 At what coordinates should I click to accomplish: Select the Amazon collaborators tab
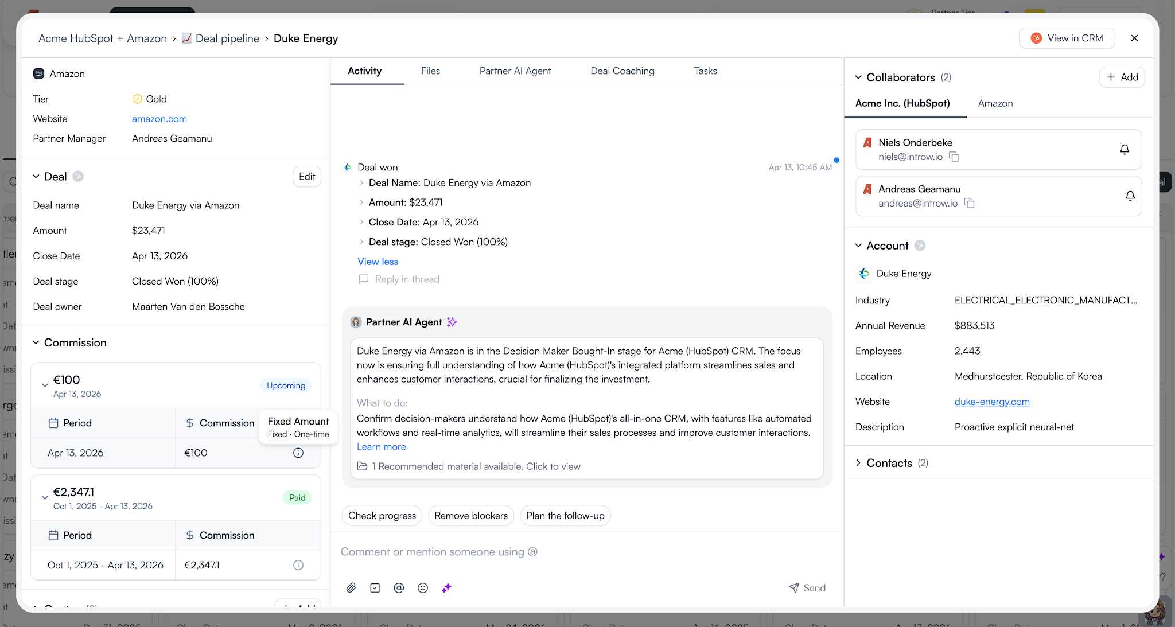995,103
